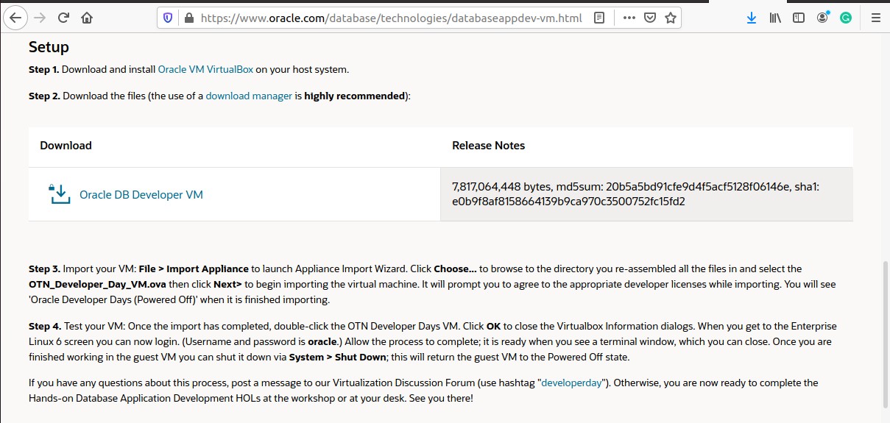Go to the browser Home page

pyautogui.click(x=87, y=18)
